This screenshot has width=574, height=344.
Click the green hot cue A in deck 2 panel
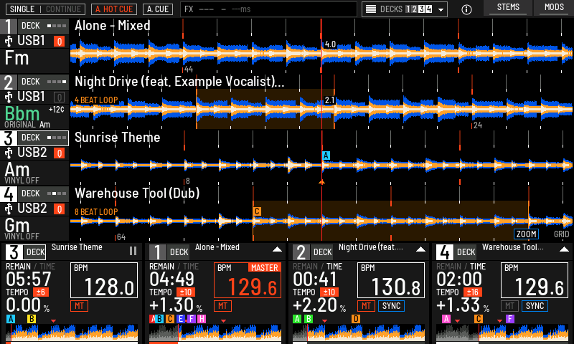tap(297, 319)
